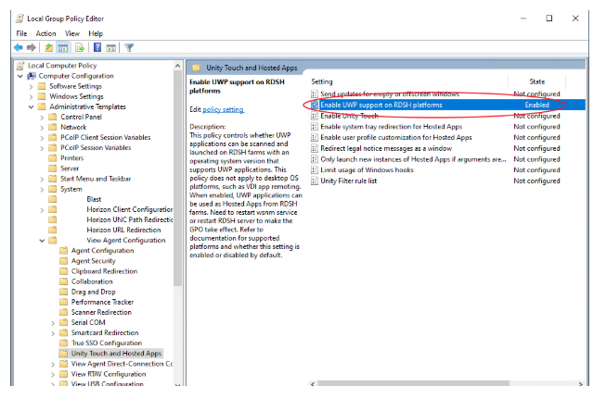Click the Back arrow toolbar icon
The width and height of the screenshot is (606, 399).
tap(19, 47)
